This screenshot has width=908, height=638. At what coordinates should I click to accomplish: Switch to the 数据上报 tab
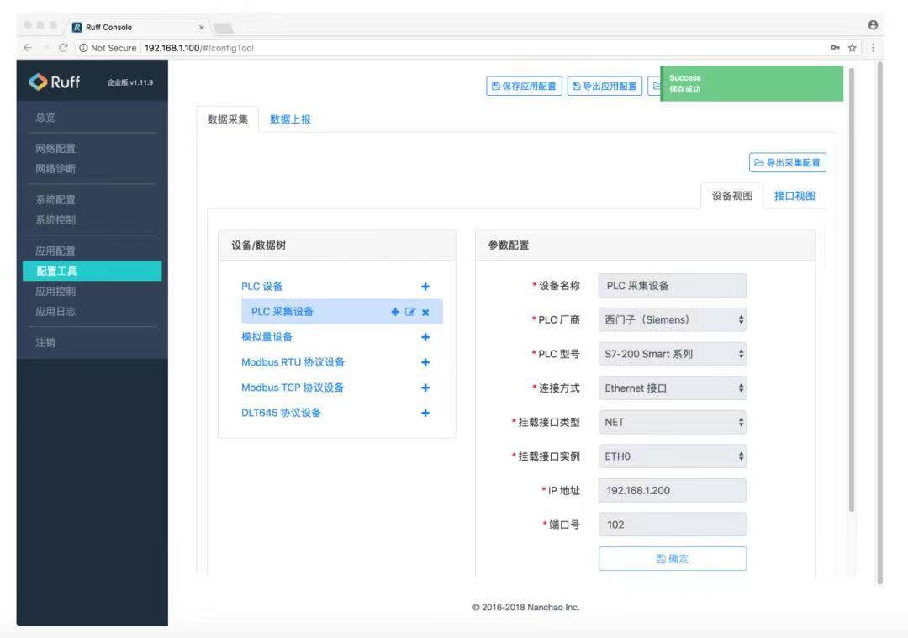tap(290, 119)
